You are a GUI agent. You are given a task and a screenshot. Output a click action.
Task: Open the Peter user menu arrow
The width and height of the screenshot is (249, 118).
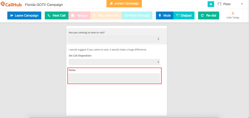pos(242,4)
